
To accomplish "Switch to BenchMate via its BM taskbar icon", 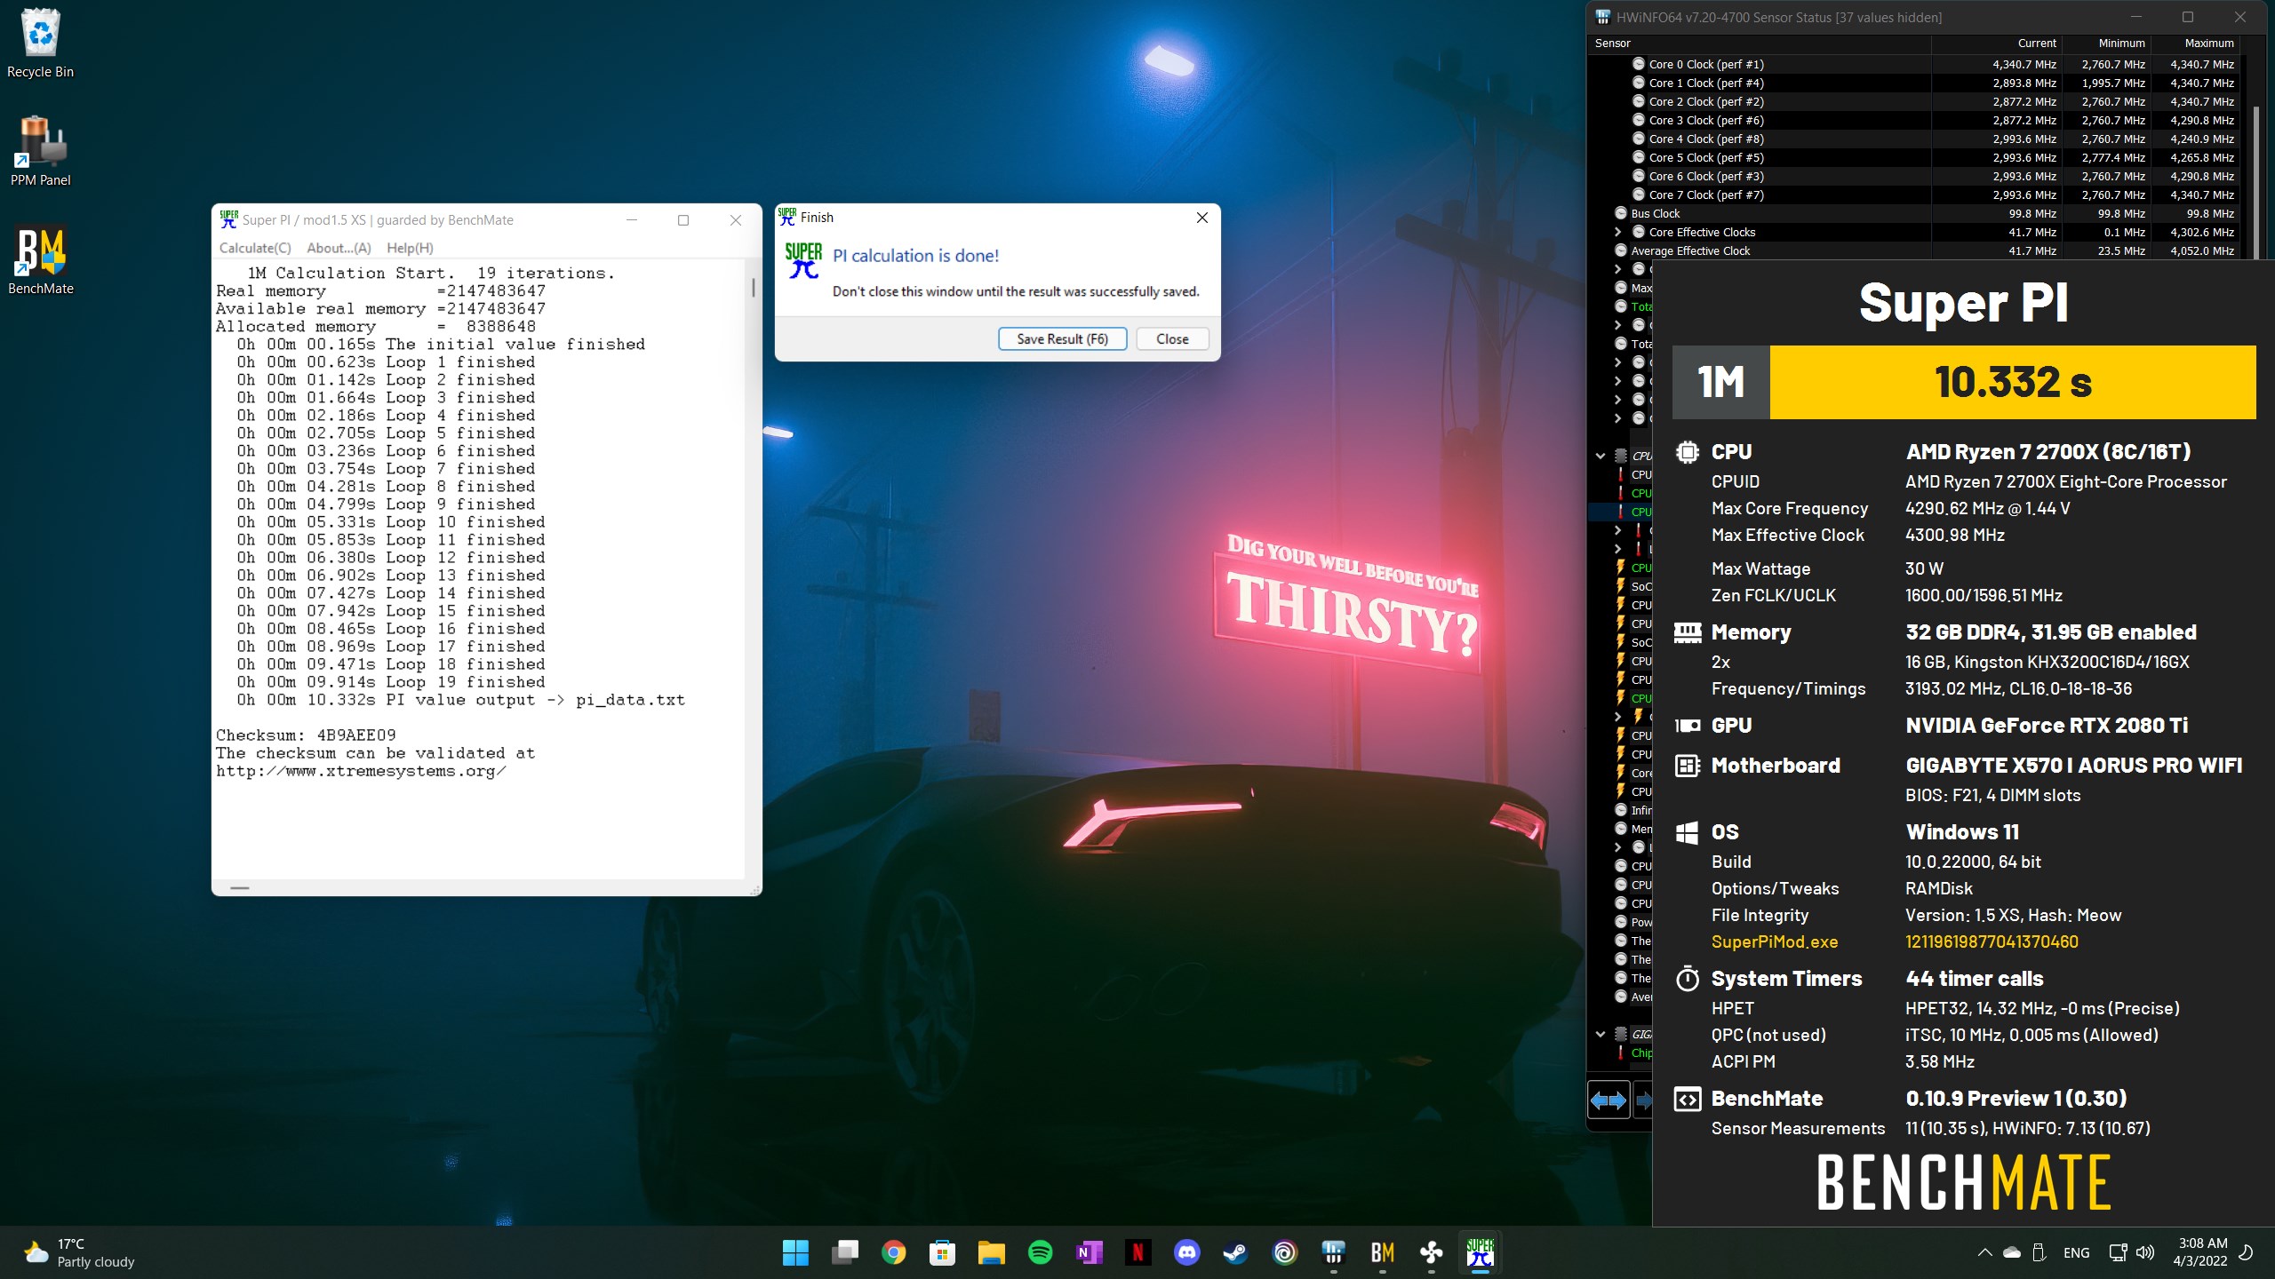I will [1382, 1252].
